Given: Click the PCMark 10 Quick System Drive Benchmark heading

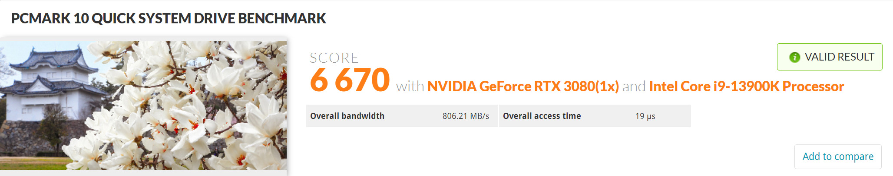Looking at the screenshot, I should (169, 19).
